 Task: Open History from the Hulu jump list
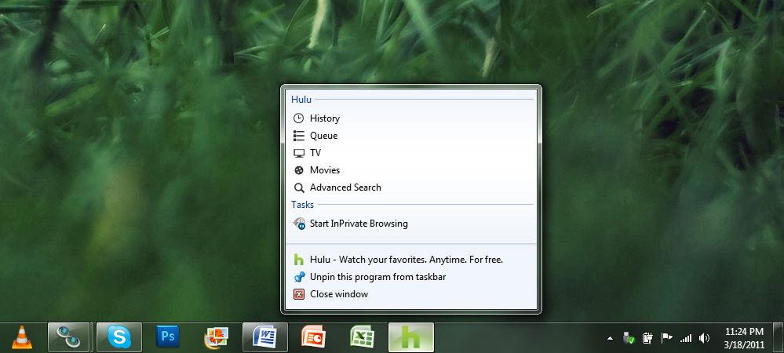[411, 118]
